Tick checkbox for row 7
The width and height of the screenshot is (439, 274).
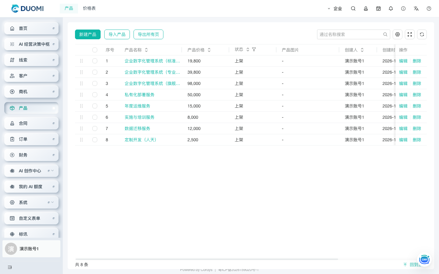(95, 128)
